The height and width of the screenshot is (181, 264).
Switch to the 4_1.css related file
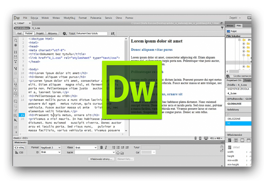click(x=36, y=28)
